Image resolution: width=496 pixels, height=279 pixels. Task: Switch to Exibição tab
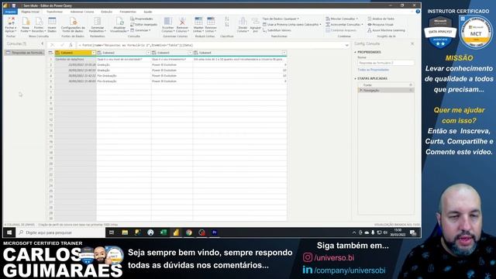point(107,12)
